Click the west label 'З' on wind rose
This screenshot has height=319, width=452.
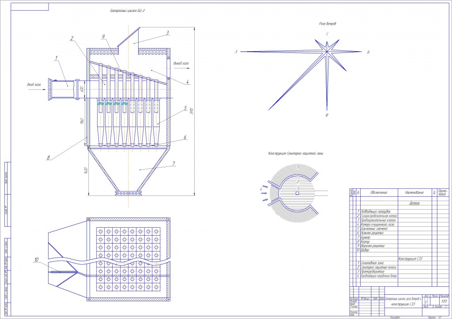236,52
